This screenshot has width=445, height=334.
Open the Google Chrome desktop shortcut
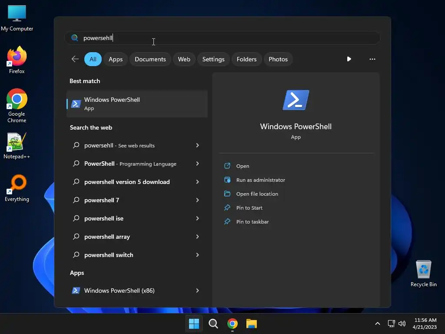(x=17, y=106)
